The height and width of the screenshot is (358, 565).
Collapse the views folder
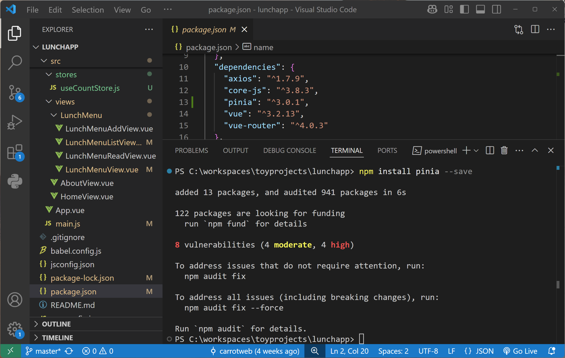point(96,102)
